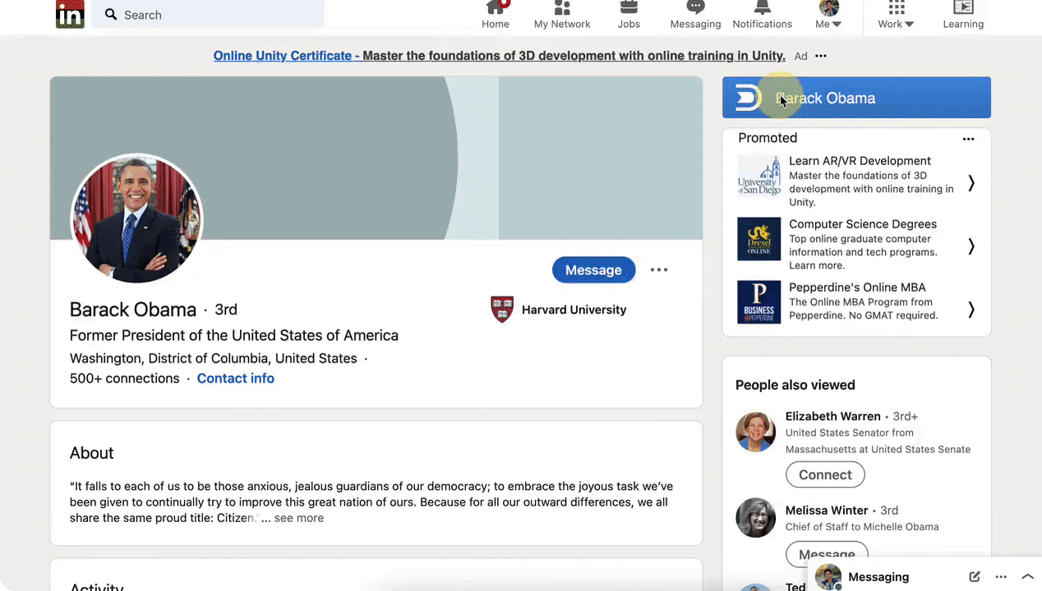Open Pepperdine's Online MBA promoted link
1042x591 pixels.
[857, 287]
